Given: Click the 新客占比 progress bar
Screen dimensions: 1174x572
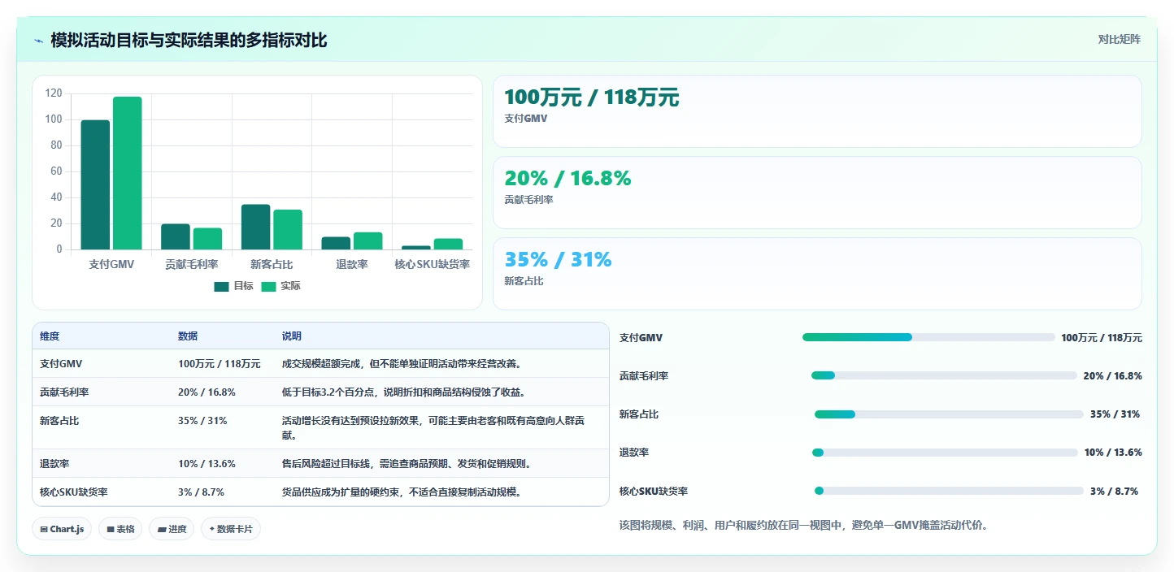Looking at the screenshot, I should tap(950, 414).
